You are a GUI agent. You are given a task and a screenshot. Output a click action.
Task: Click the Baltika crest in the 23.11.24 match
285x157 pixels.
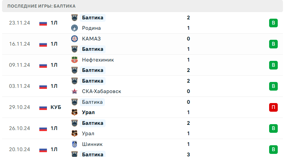click(x=74, y=18)
